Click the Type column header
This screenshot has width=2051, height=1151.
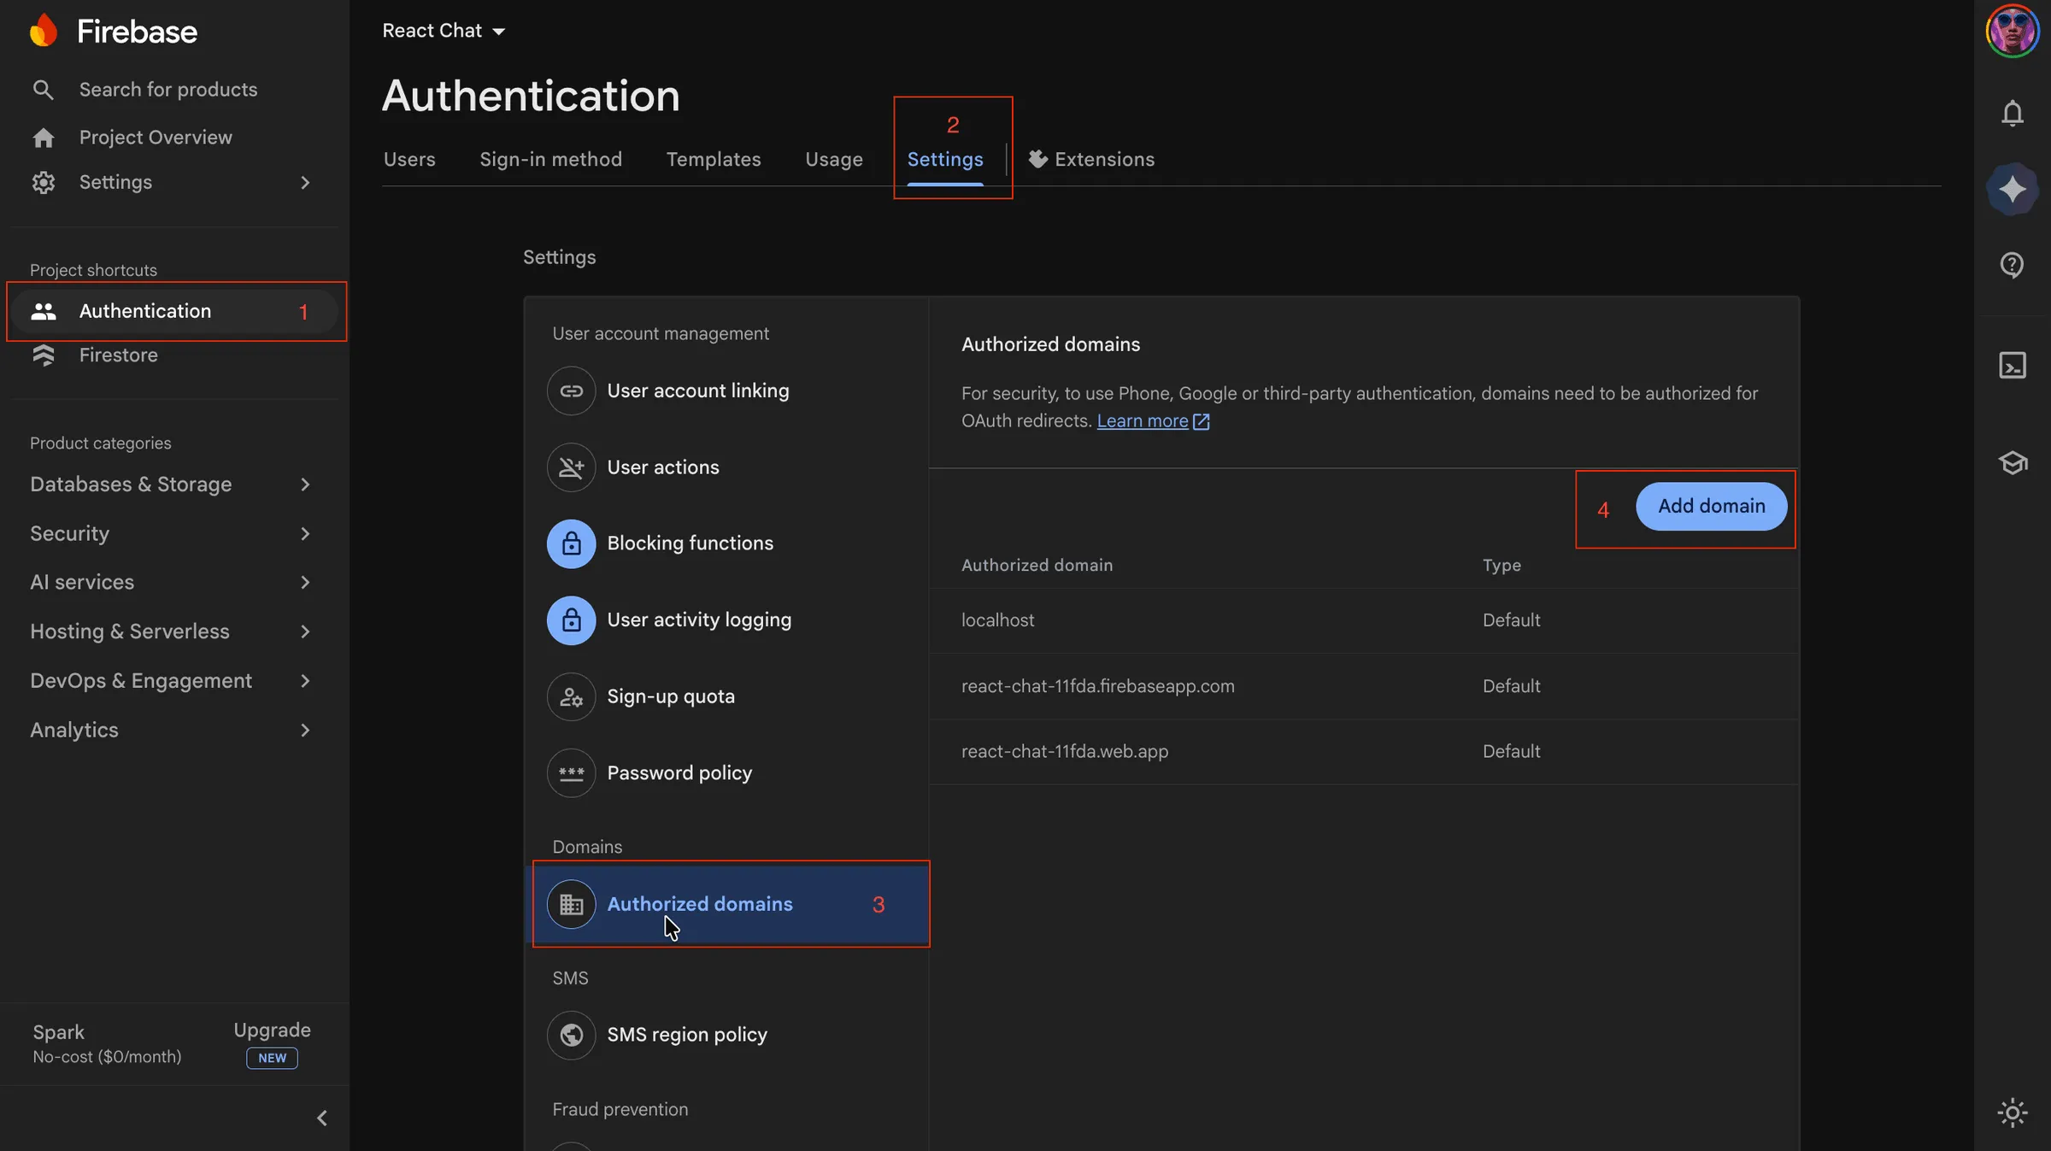point(1502,566)
